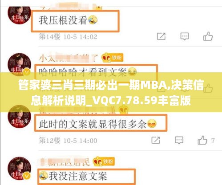
Task: Click the 第12楼 10-5 14:00 timestamp
Action: click(x=68, y=140)
